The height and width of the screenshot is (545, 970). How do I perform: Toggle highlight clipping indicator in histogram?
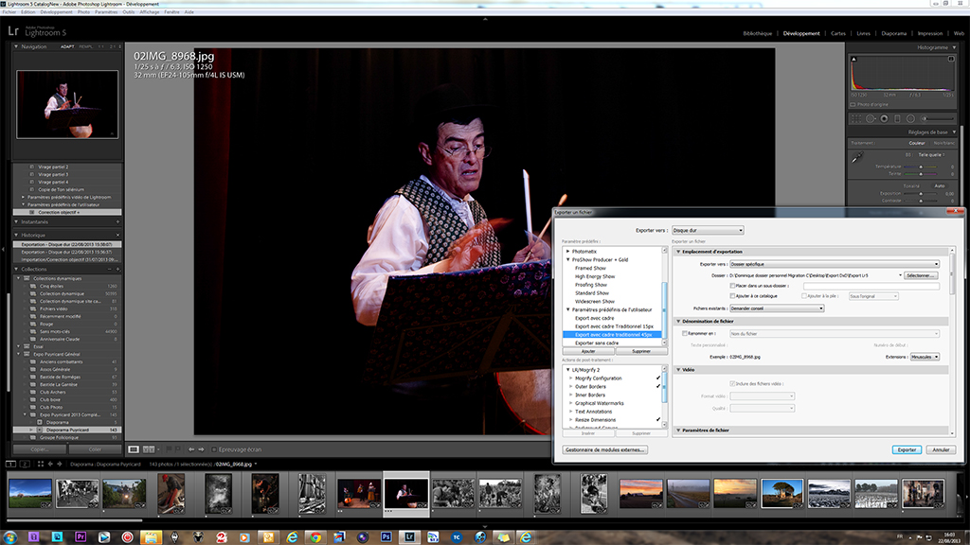[x=951, y=60]
